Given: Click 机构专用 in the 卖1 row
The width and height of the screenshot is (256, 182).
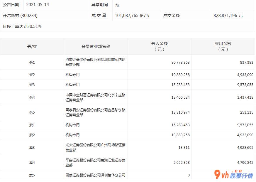Looking at the screenshot, I should pos(72,125).
